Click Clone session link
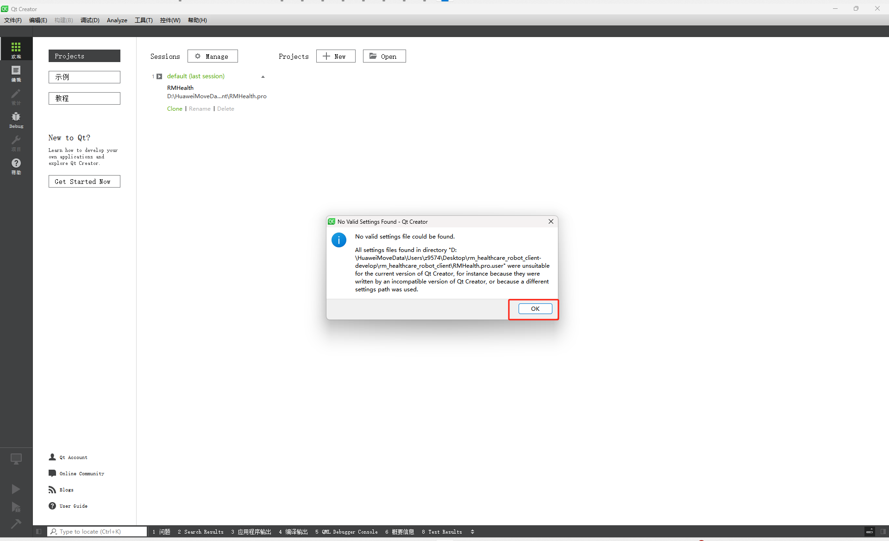Viewport: 889px width, 541px height. [175, 109]
